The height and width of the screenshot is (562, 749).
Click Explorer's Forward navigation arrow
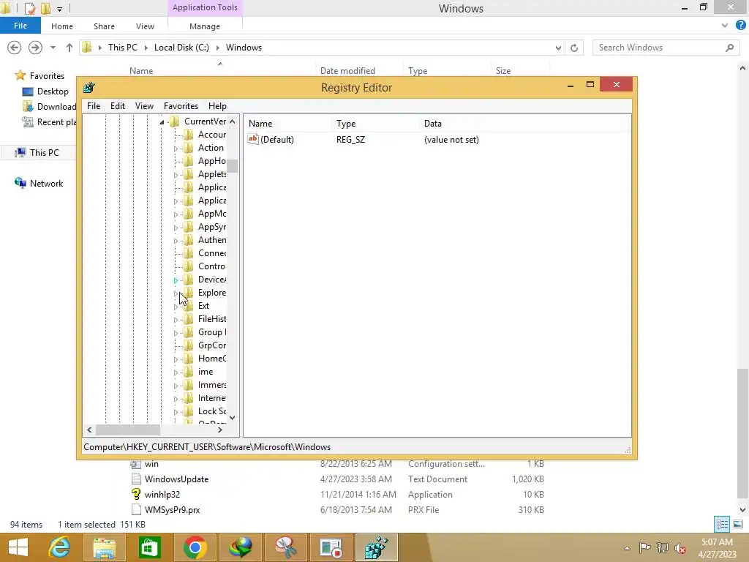35,48
